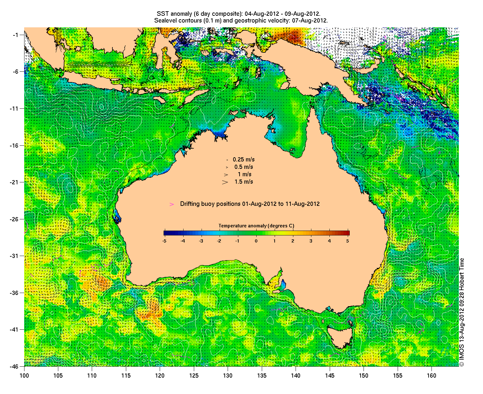Screen dimensions: 483x394
Task: Click latitude axis label -41
Action: click(x=15, y=330)
